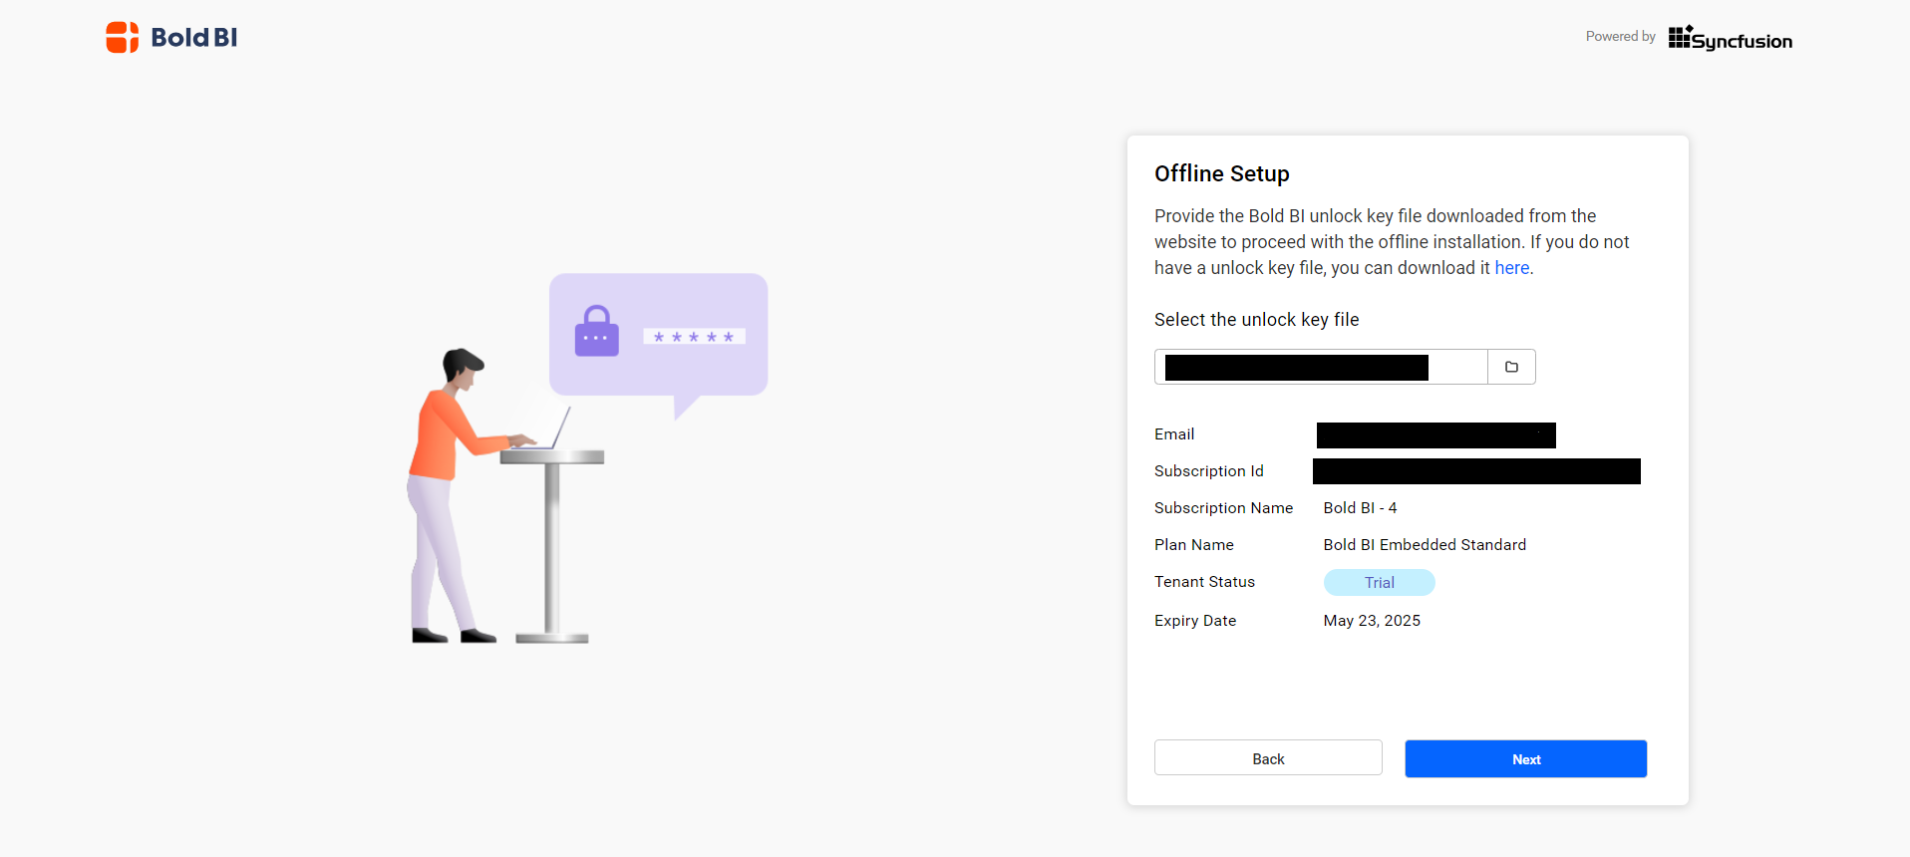Click the Expiry Date label

point(1195,621)
